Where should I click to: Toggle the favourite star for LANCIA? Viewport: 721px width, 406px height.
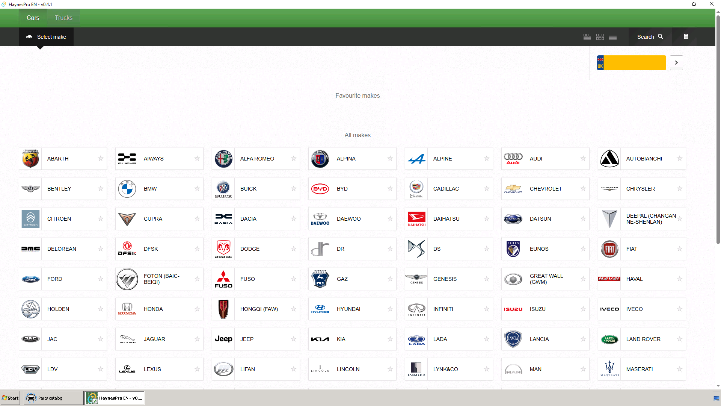point(583,339)
